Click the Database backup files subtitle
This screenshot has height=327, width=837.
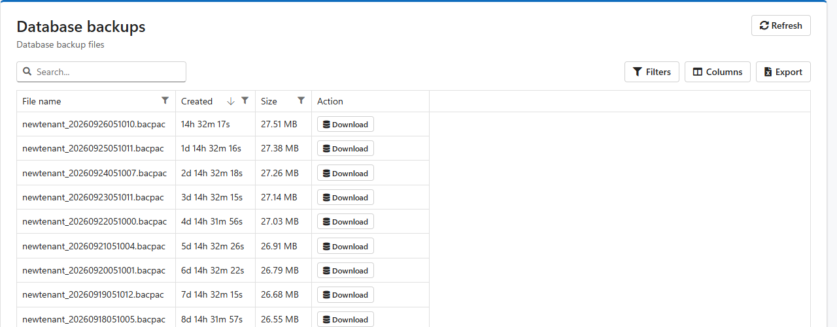pyautogui.click(x=60, y=45)
